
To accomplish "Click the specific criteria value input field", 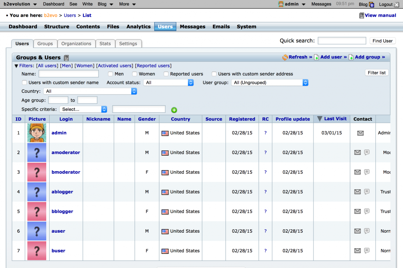I will click(x=139, y=109).
